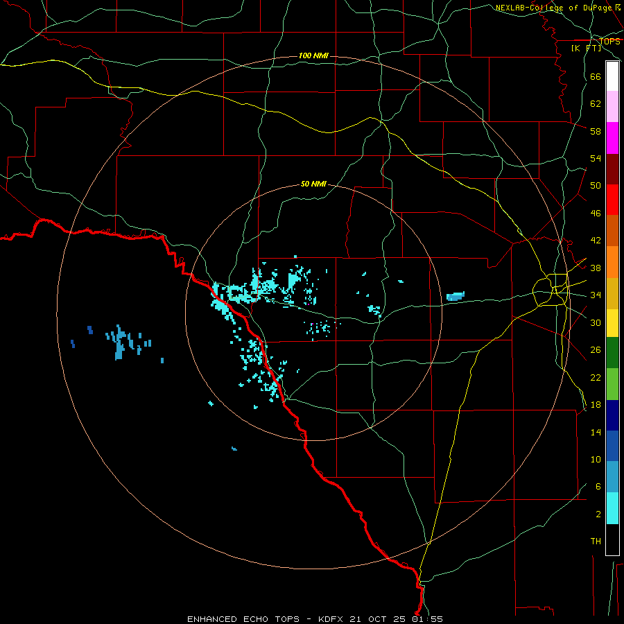Click the 34 scale value

tap(596, 295)
